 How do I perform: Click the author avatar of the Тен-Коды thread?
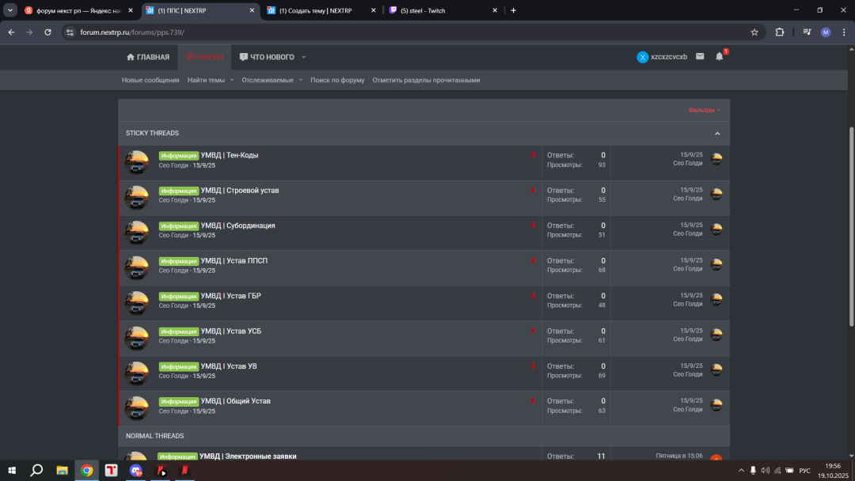click(x=137, y=161)
